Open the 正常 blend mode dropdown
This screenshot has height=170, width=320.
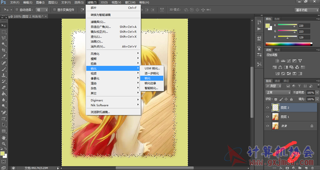278,92
